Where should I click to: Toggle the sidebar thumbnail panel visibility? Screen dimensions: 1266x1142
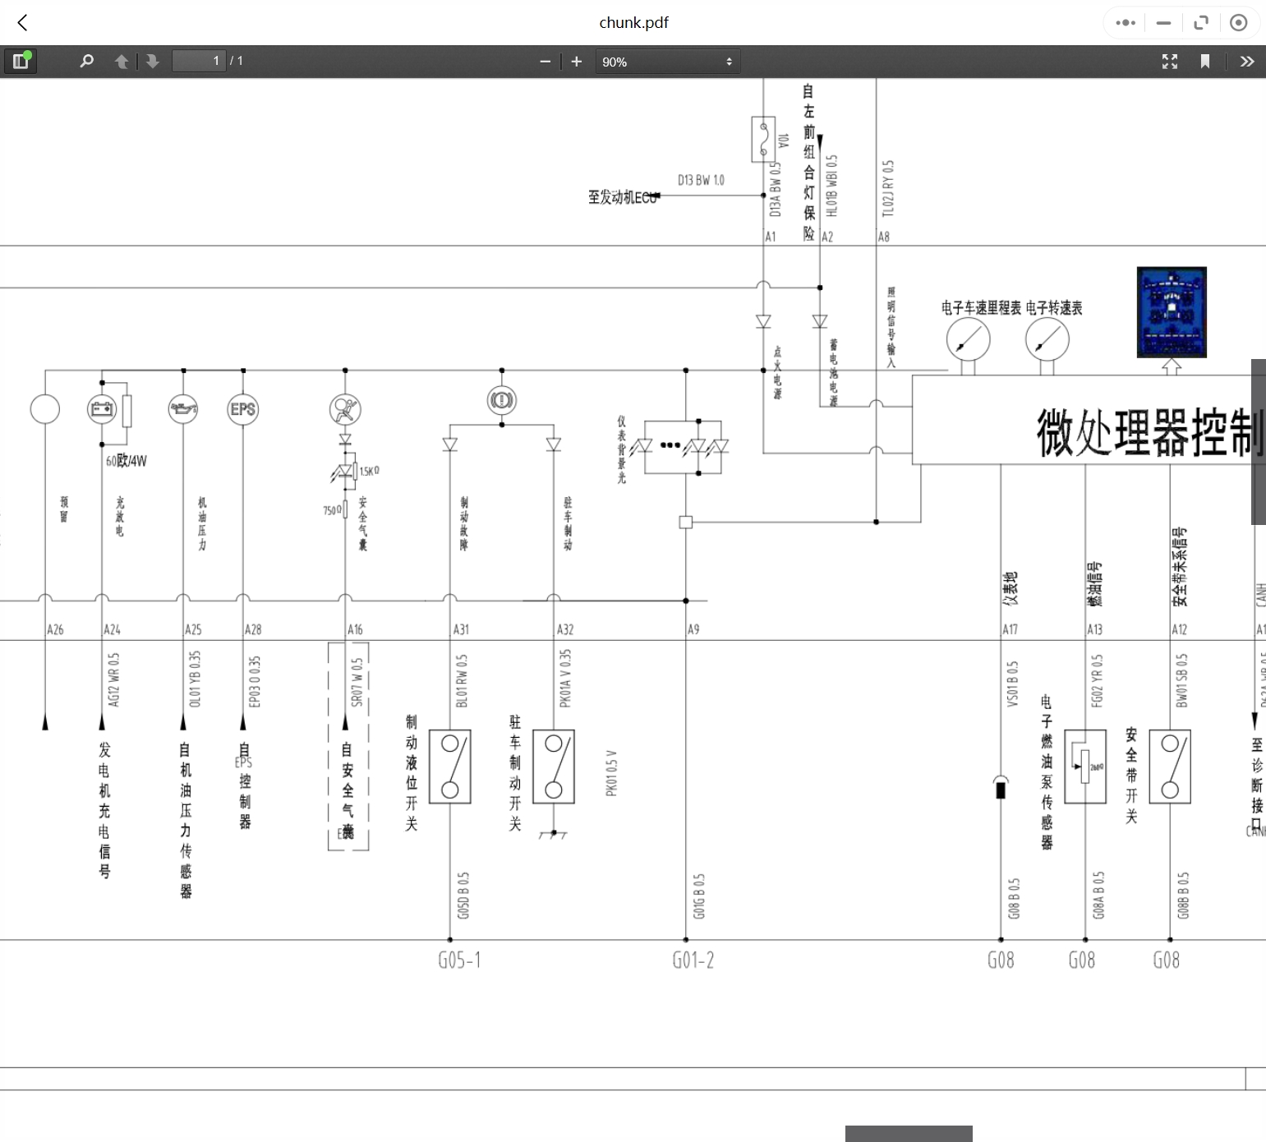pos(21,61)
